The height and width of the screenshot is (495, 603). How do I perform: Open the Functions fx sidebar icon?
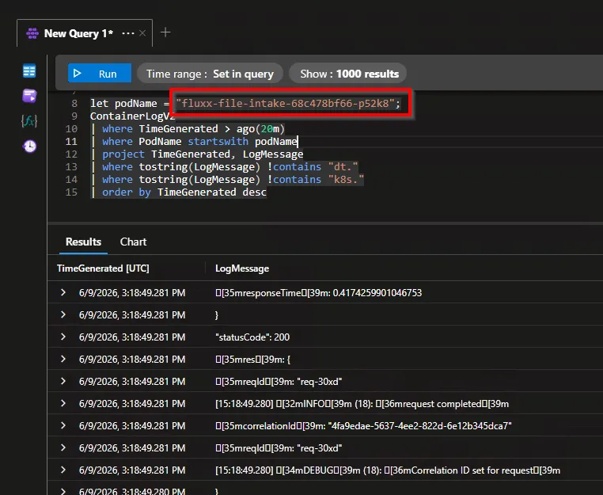[29, 121]
